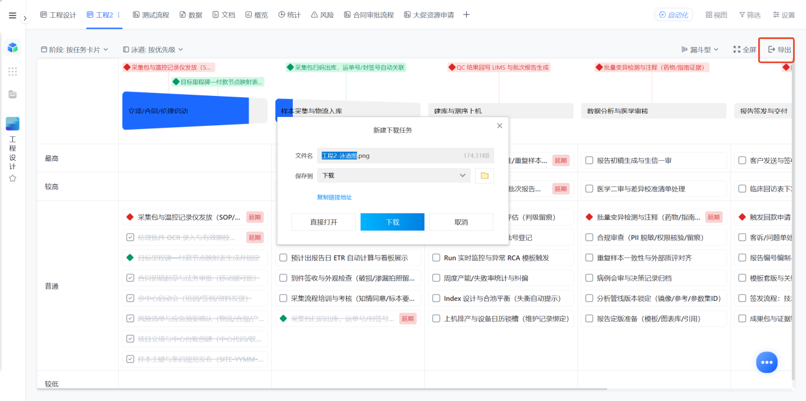Click green milestone tag 目标里程碑—付款节点映射表
This screenshot has width=806, height=401.
pyautogui.click(x=217, y=81)
